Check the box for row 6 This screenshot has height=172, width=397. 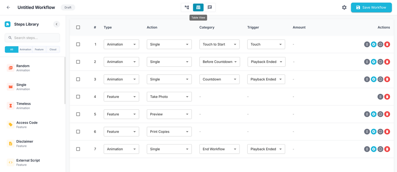[78, 132]
